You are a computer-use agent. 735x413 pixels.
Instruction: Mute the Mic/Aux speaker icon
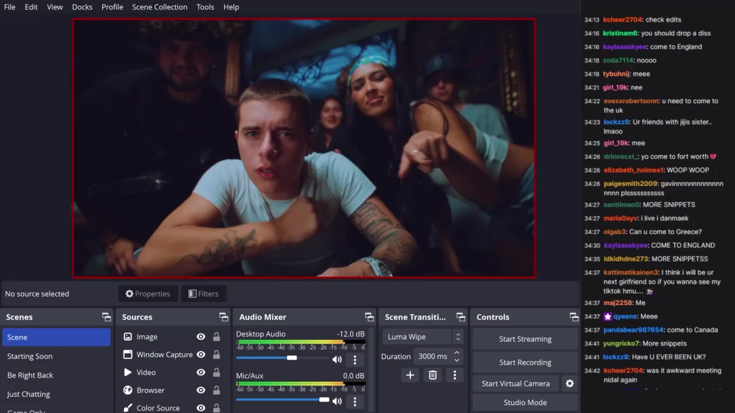(x=337, y=402)
